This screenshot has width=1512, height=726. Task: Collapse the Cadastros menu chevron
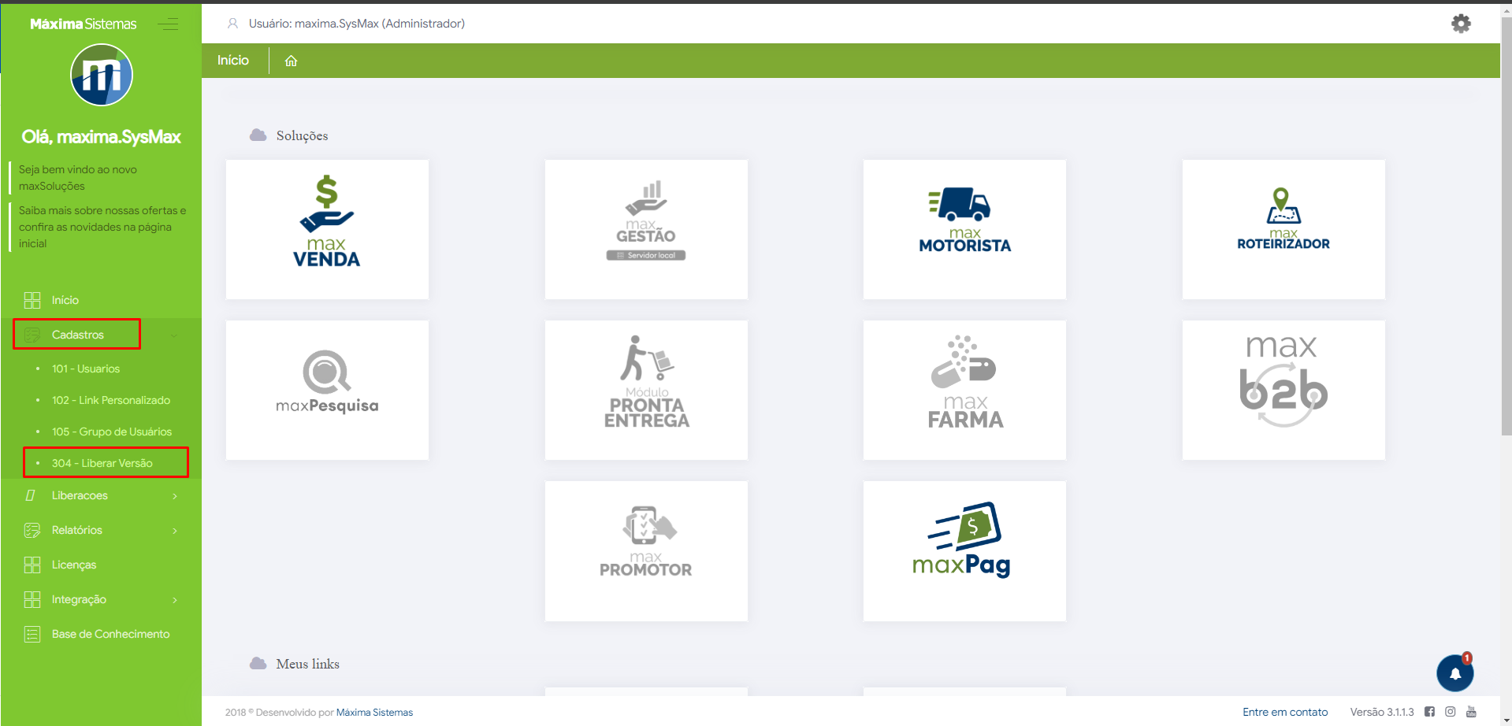click(x=174, y=335)
